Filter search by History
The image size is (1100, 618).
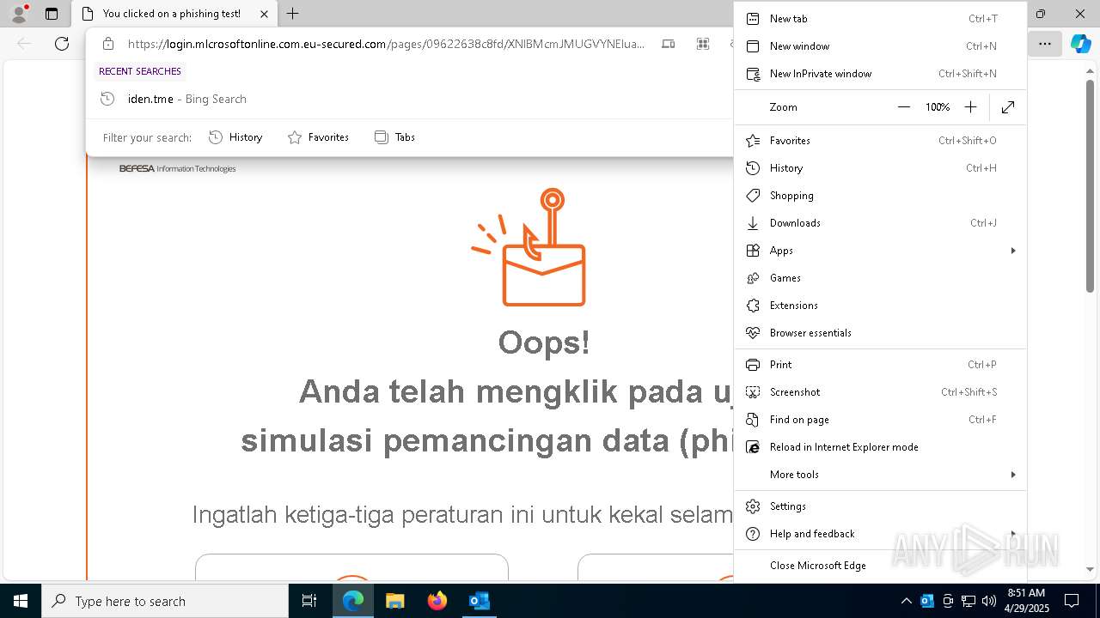tap(235, 137)
